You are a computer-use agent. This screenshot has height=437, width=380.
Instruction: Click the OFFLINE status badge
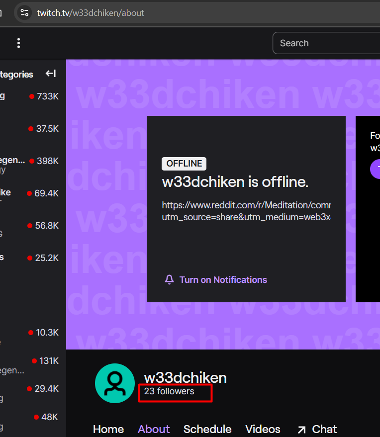[x=184, y=164]
